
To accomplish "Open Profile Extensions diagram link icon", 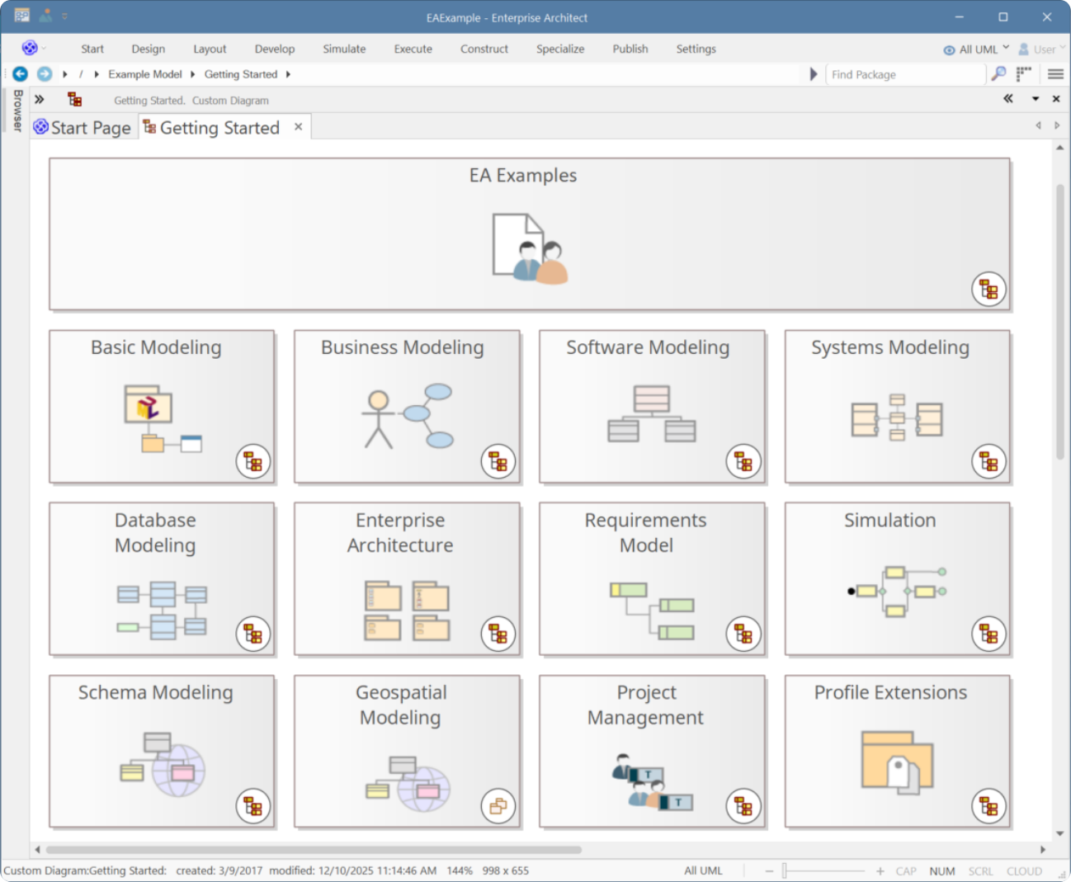I will 988,807.
